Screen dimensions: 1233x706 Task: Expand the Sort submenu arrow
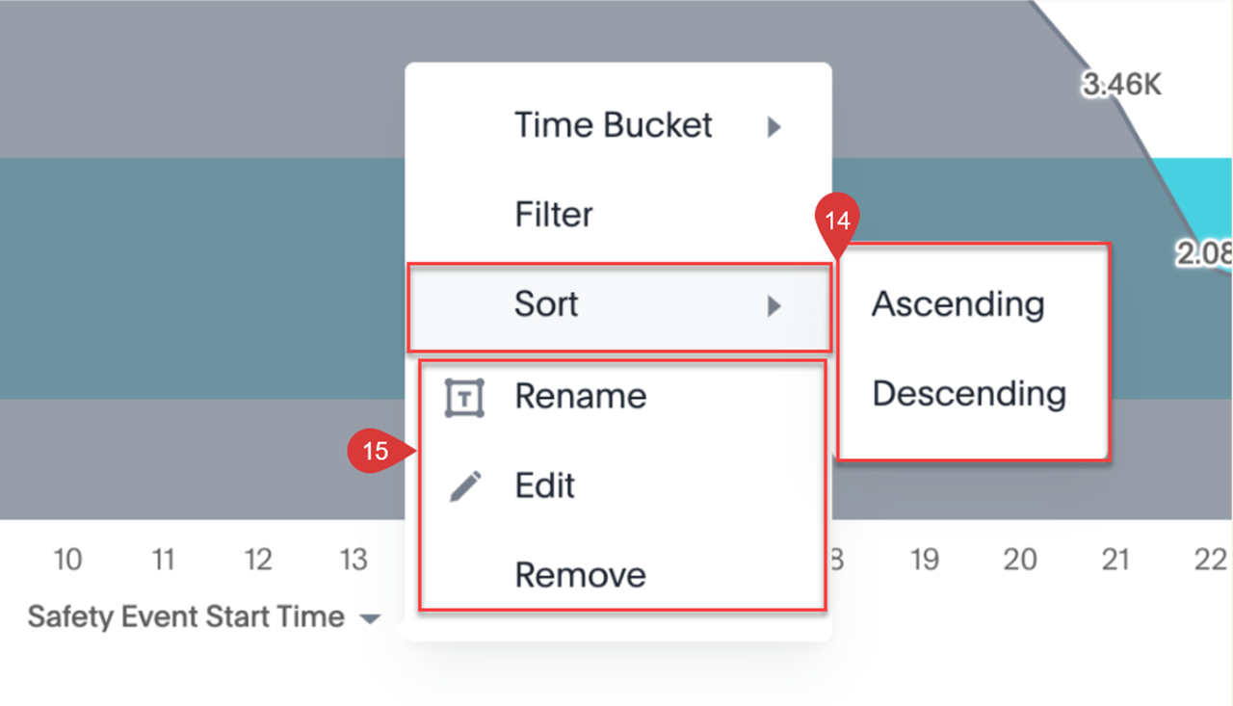point(774,305)
